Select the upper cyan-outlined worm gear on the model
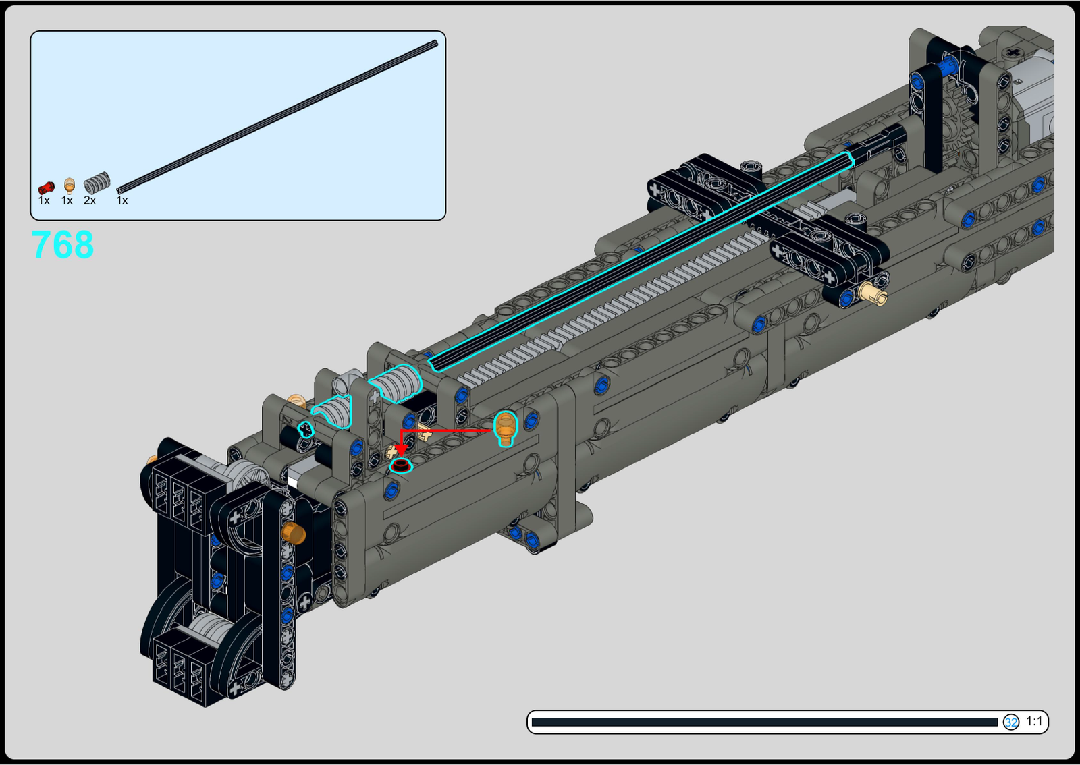Image resolution: width=1080 pixels, height=765 pixels. [398, 383]
